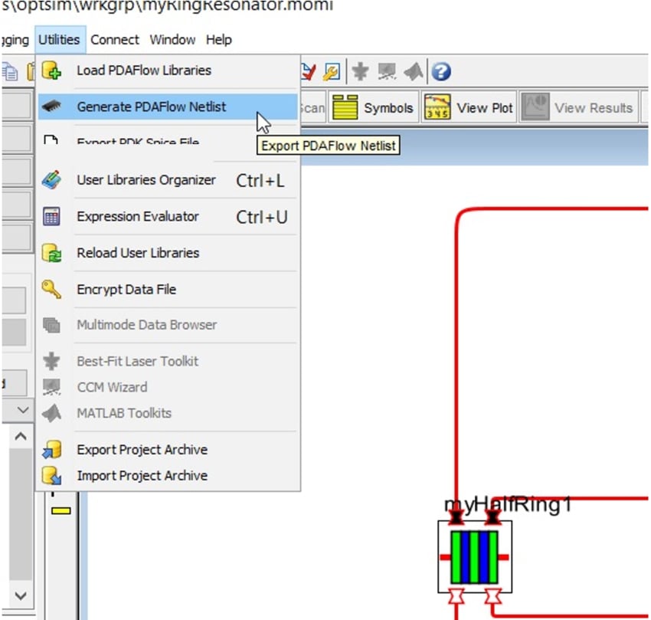651x620 pixels.
Task: Open Help via the blue question mark icon
Action: click(442, 73)
